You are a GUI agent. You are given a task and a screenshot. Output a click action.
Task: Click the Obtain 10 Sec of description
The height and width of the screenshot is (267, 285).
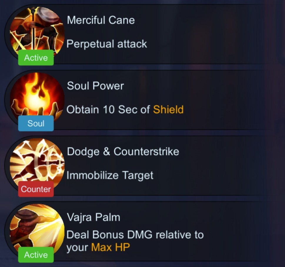pyautogui.click(x=108, y=109)
